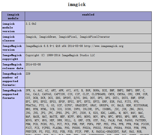Select the "number of supported formats" label
The height and width of the screenshot is (135, 153).
(x=12, y=79)
